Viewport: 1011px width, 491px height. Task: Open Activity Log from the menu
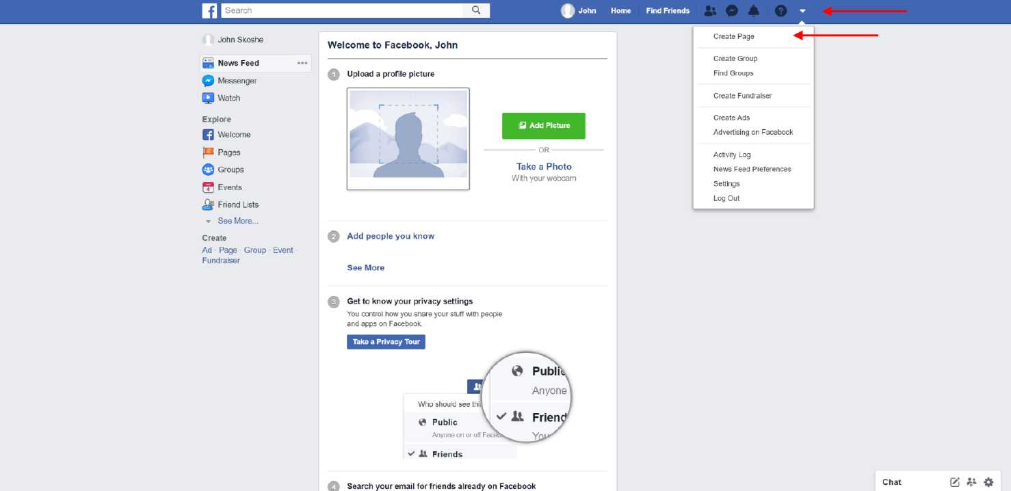point(732,155)
